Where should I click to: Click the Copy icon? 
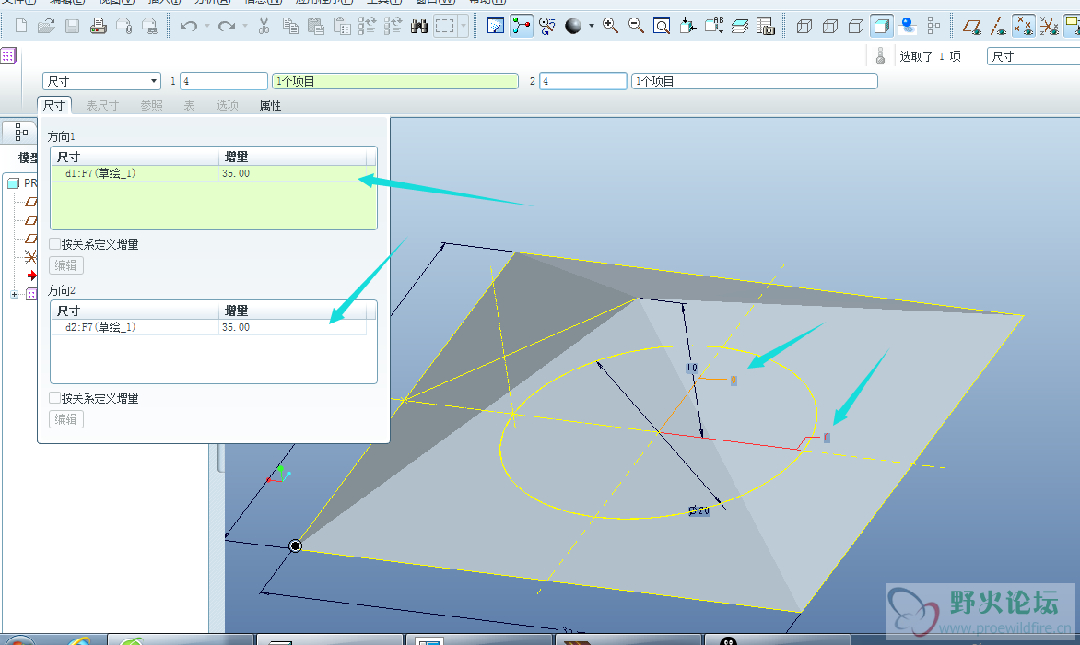tap(290, 26)
